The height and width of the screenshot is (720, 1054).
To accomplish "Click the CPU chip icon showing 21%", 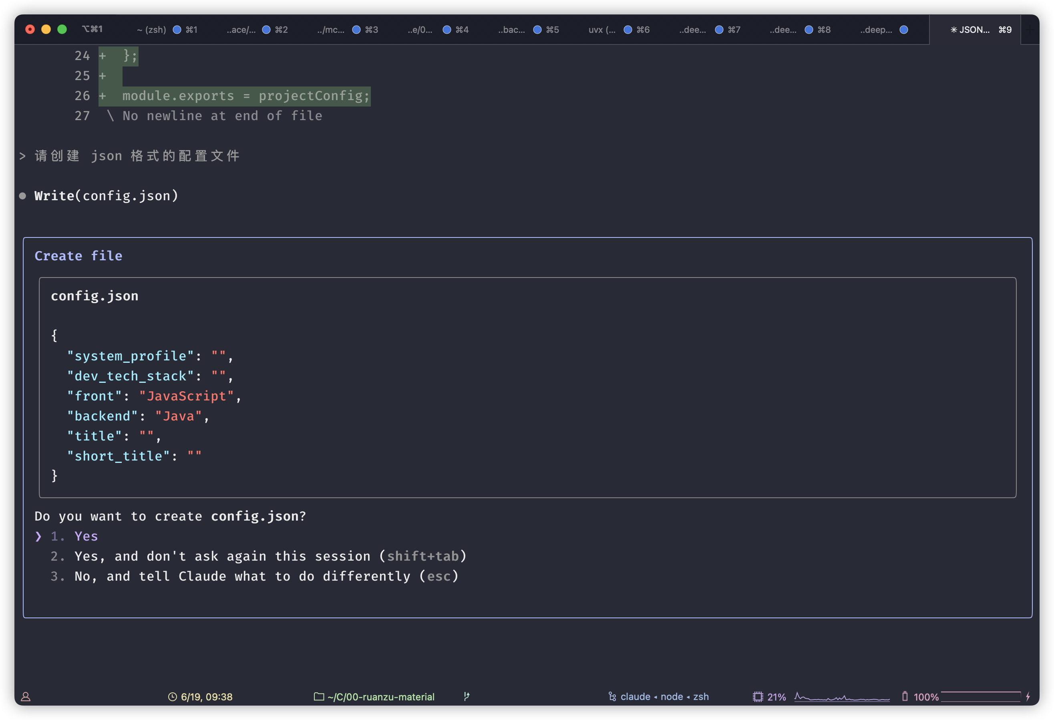I will (758, 697).
